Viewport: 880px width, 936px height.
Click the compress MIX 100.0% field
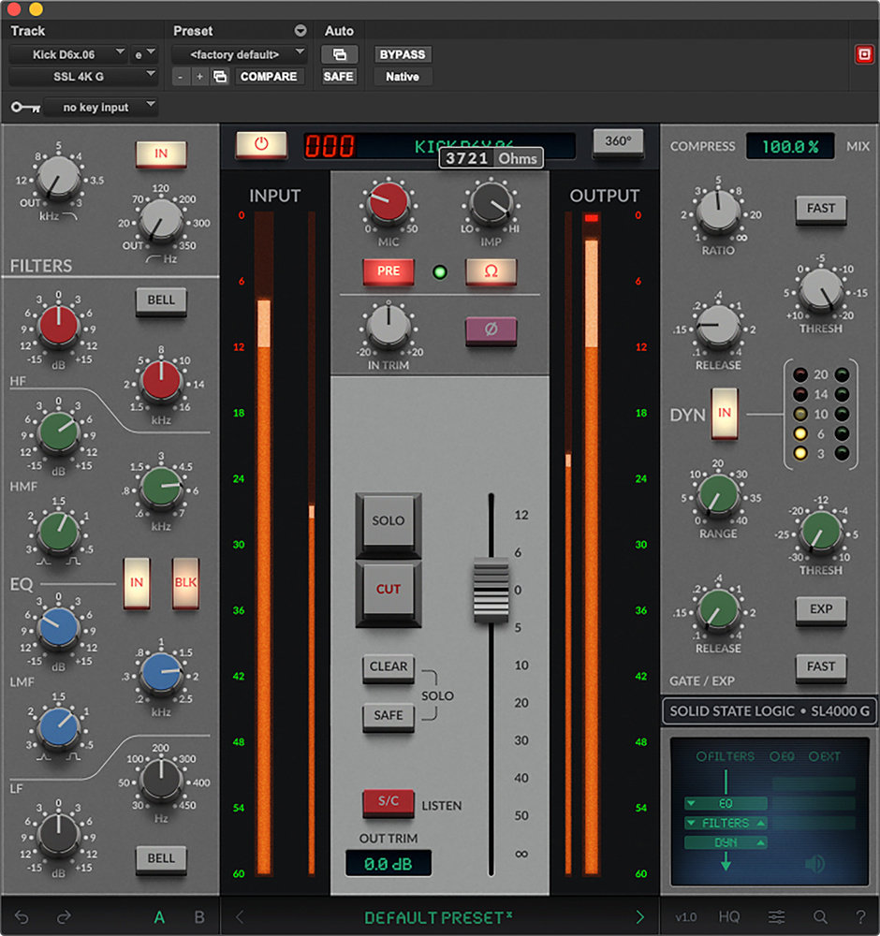point(790,147)
